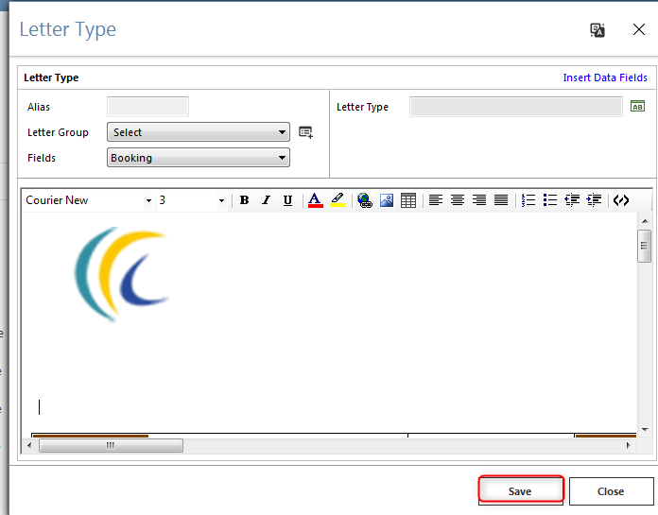Insert a hyperlink with the globe icon
658x515 pixels.
click(365, 200)
